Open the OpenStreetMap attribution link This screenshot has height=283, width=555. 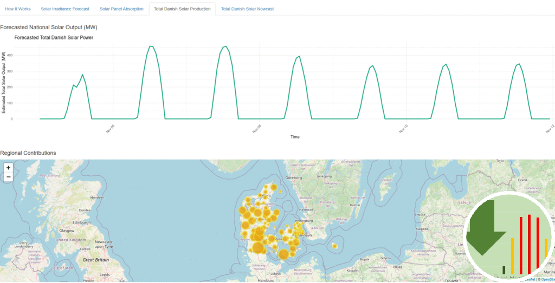click(546, 280)
